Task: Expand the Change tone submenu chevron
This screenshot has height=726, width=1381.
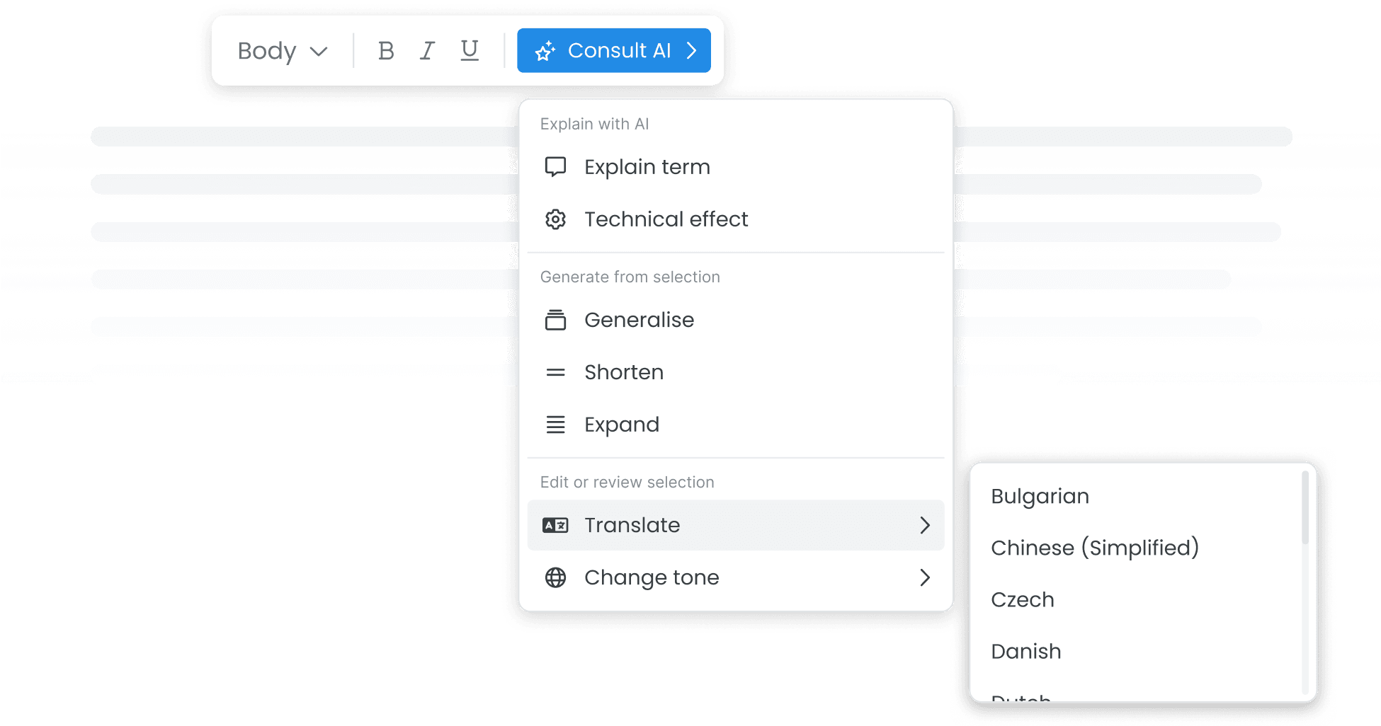Action: pos(924,577)
